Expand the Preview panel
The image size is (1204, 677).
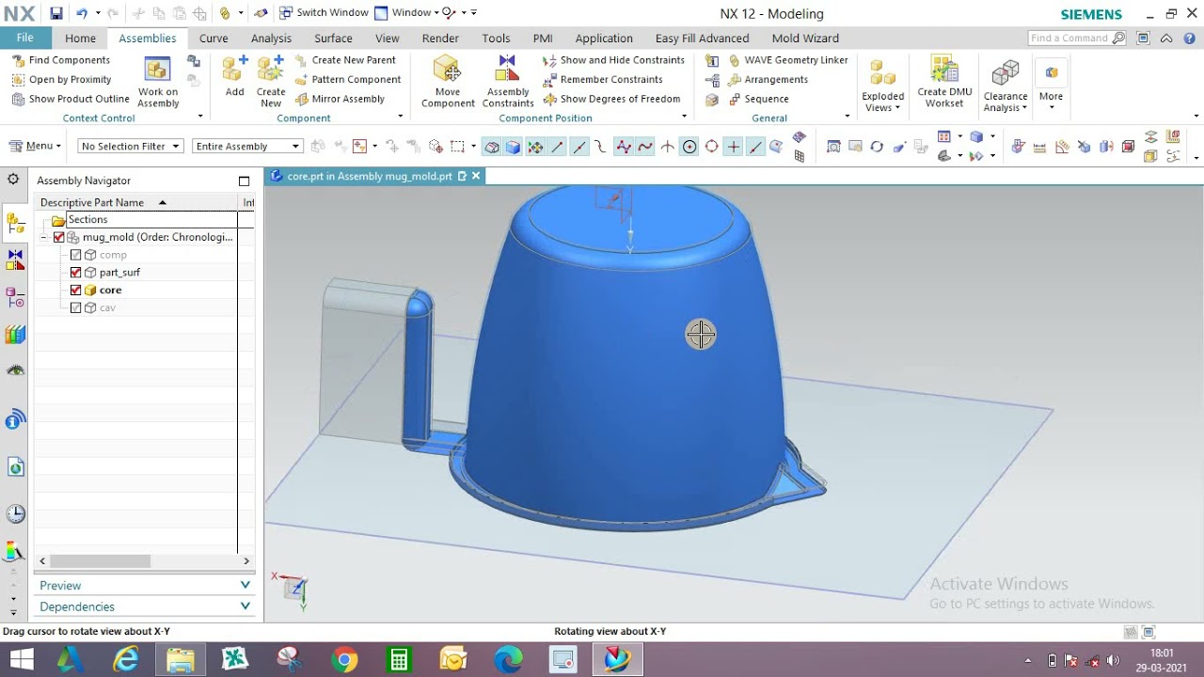pos(144,585)
